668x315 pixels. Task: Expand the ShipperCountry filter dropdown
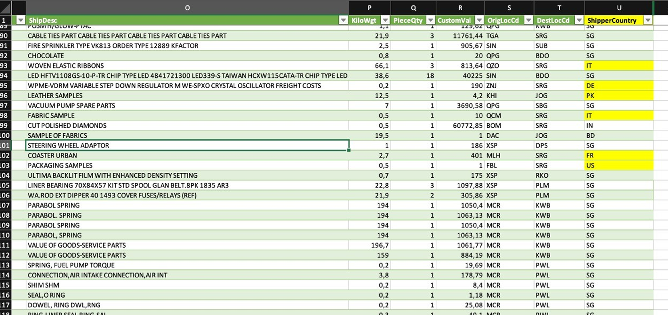click(x=648, y=21)
